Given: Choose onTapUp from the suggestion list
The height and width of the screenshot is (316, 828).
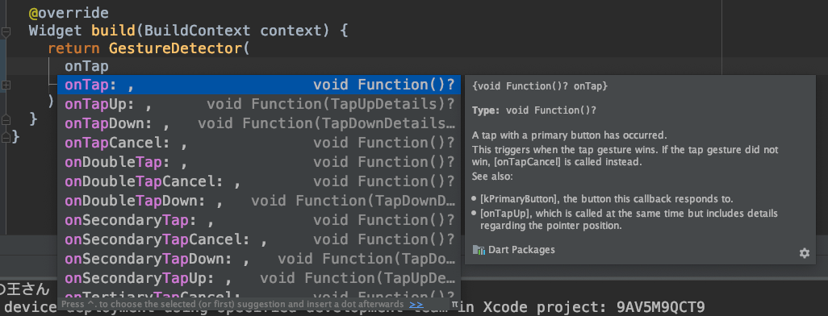Looking at the screenshot, I should click(259, 105).
